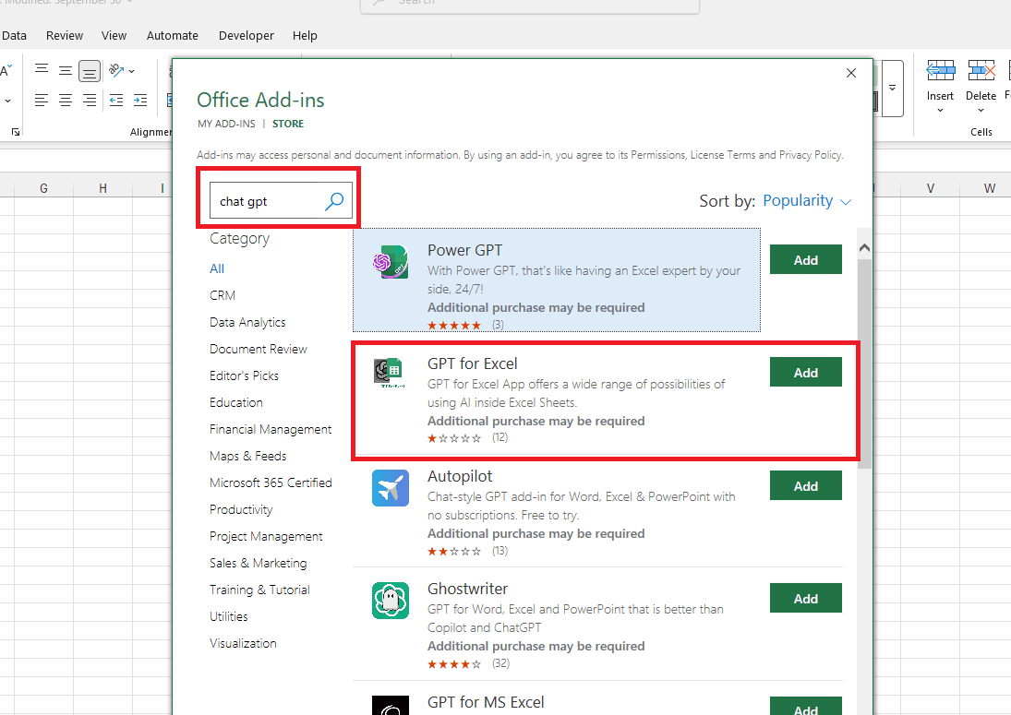Open the text Orientation options
Viewport: 1011px width, 715px height.
121,70
